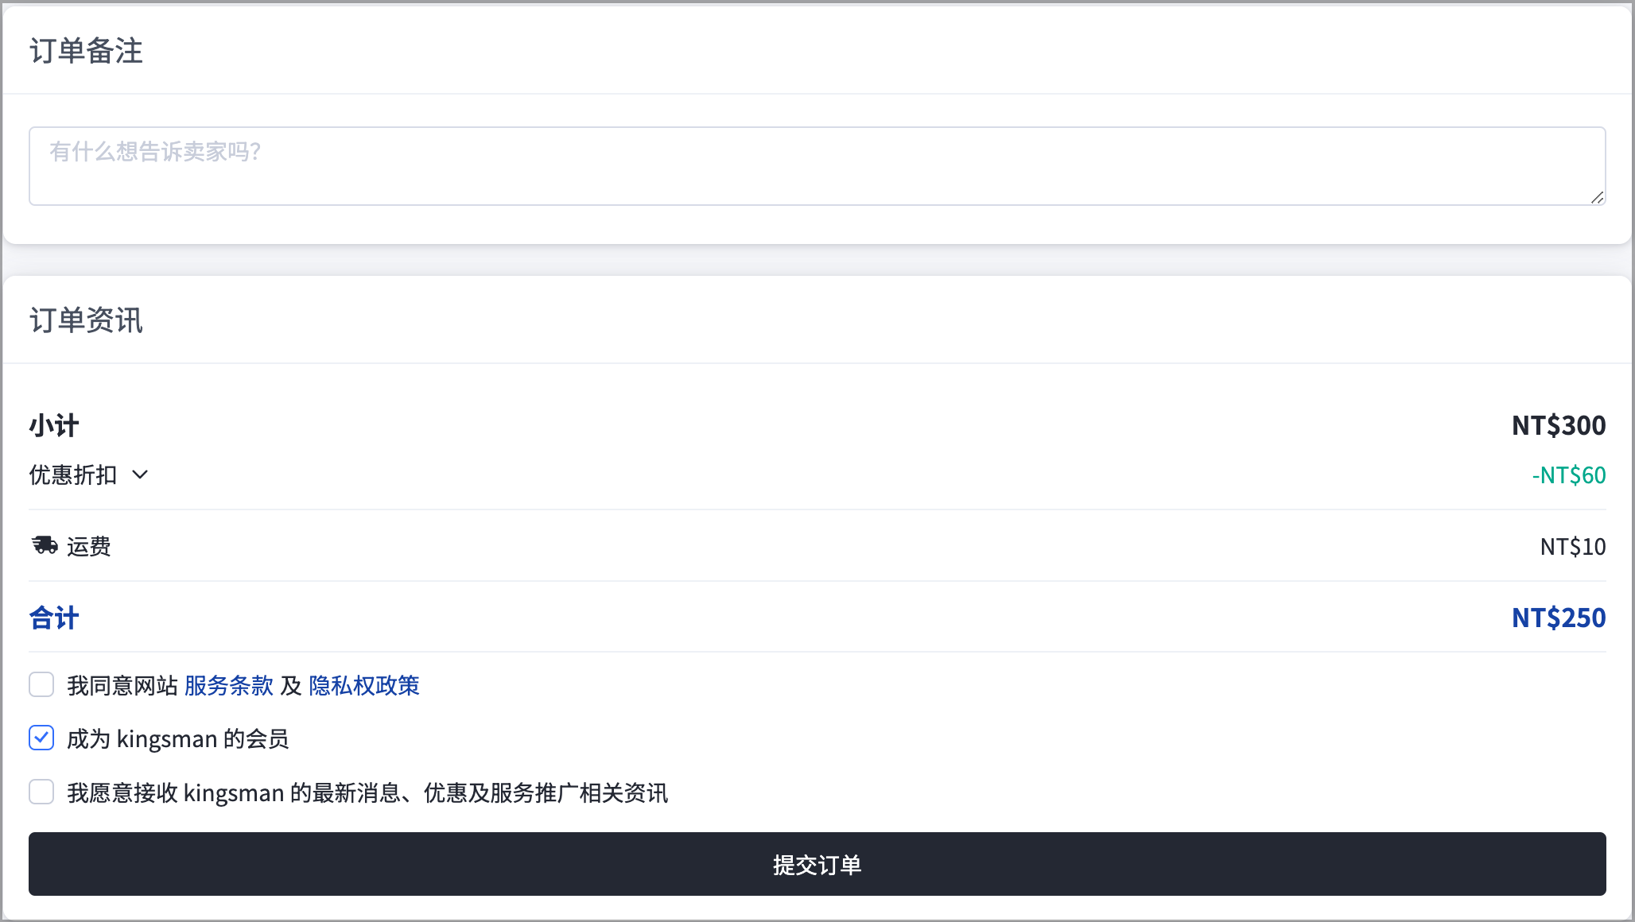Click the 订单备注 section heading

[87, 51]
